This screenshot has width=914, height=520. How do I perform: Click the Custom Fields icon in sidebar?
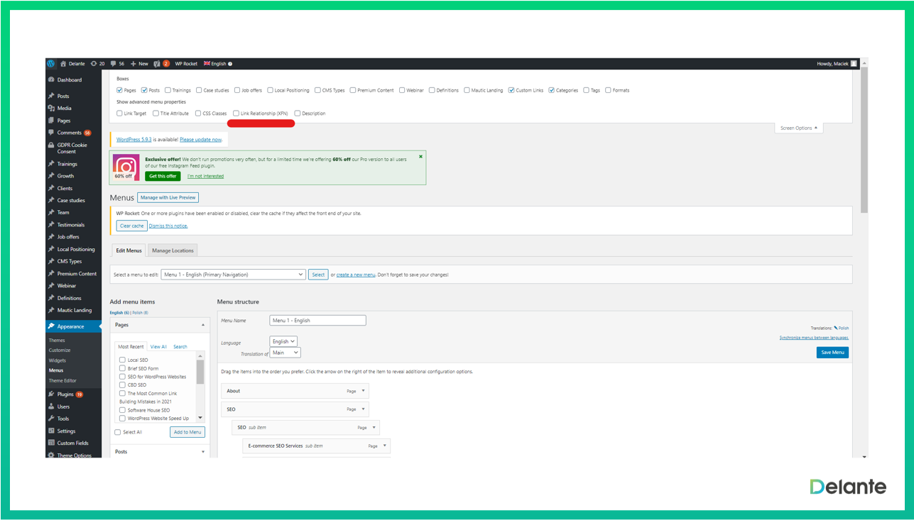(x=51, y=443)
